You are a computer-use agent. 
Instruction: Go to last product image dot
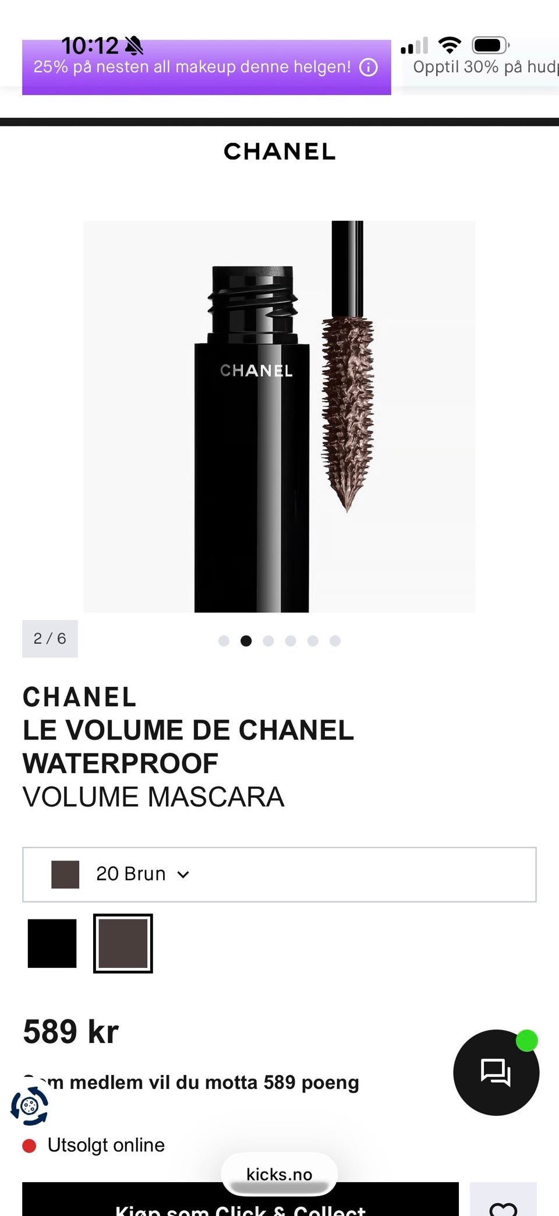coord(335,640)
